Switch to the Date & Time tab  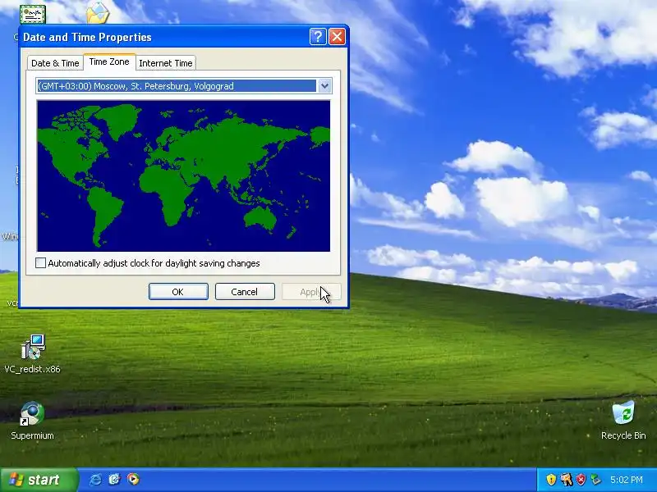pos(55,63)
